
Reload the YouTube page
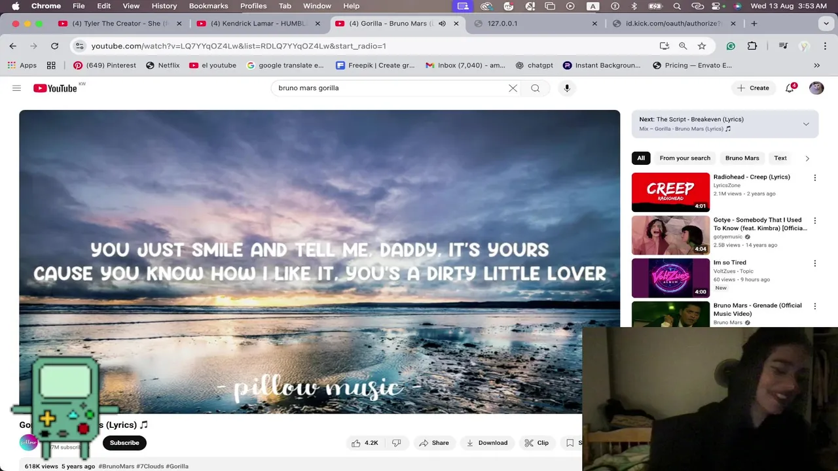[54, 46]
